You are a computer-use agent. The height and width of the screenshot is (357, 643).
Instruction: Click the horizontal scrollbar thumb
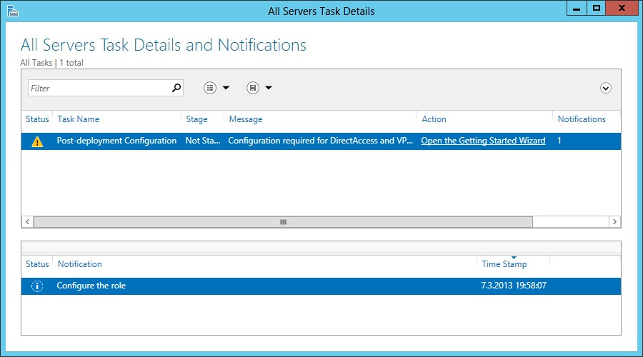coord(283,222)
